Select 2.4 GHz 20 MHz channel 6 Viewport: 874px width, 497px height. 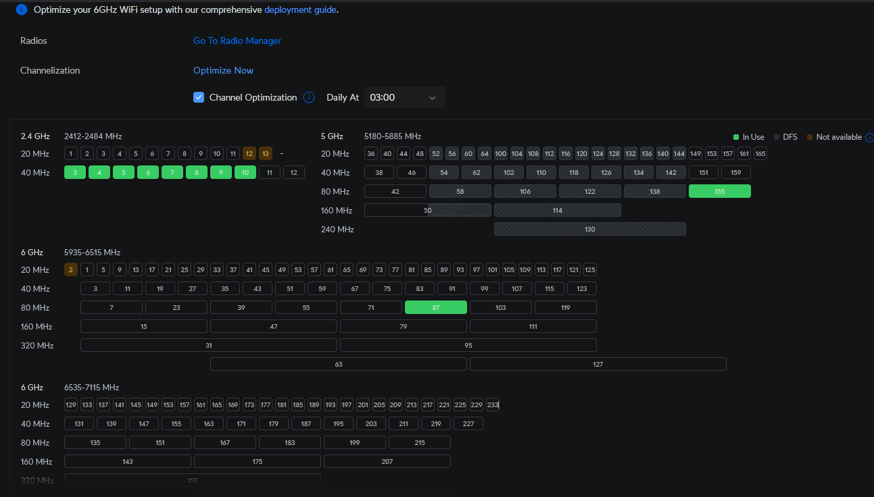tap(152, 153)
